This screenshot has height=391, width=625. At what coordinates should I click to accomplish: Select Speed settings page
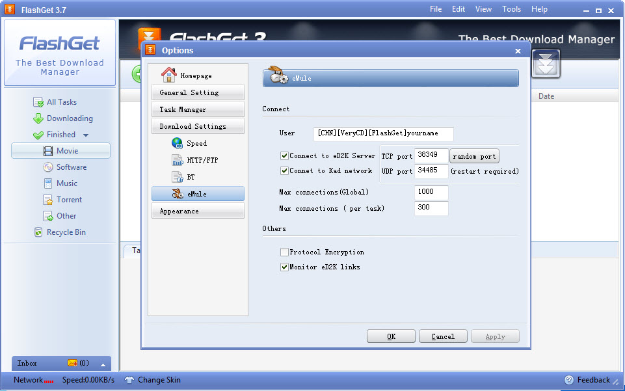[198, 143]
